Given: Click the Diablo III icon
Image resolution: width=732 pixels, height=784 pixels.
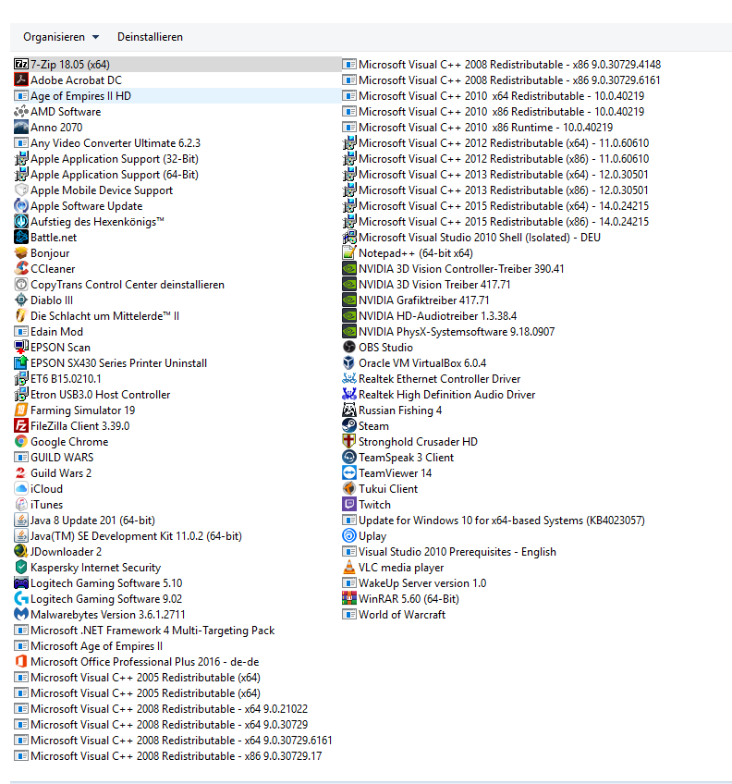Looking at the screenshot, I should 21,300.
